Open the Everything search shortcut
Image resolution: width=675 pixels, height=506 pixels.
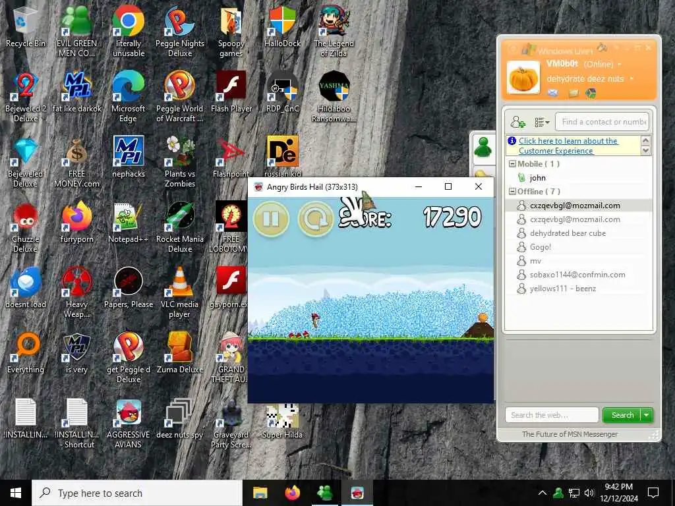(26, 353)
